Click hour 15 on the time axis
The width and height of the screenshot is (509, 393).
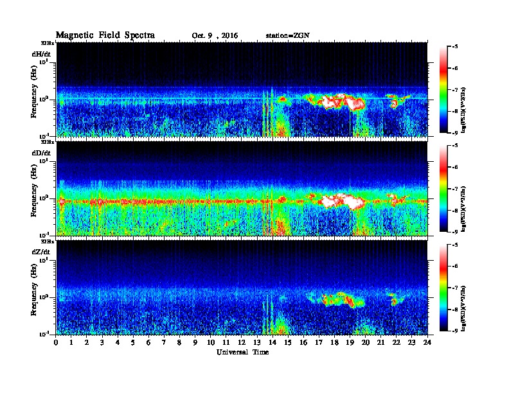point(288,342)
